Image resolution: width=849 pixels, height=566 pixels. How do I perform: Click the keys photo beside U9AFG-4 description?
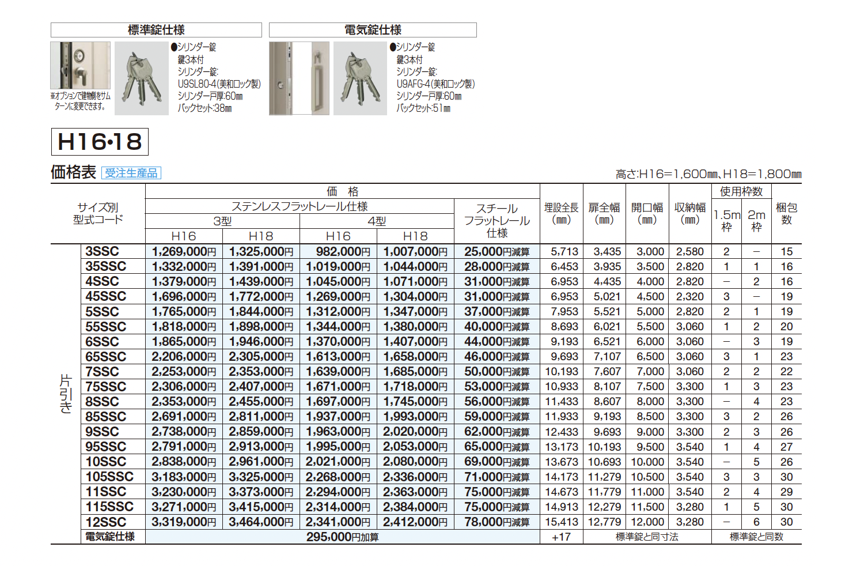(x=360, y=78)
